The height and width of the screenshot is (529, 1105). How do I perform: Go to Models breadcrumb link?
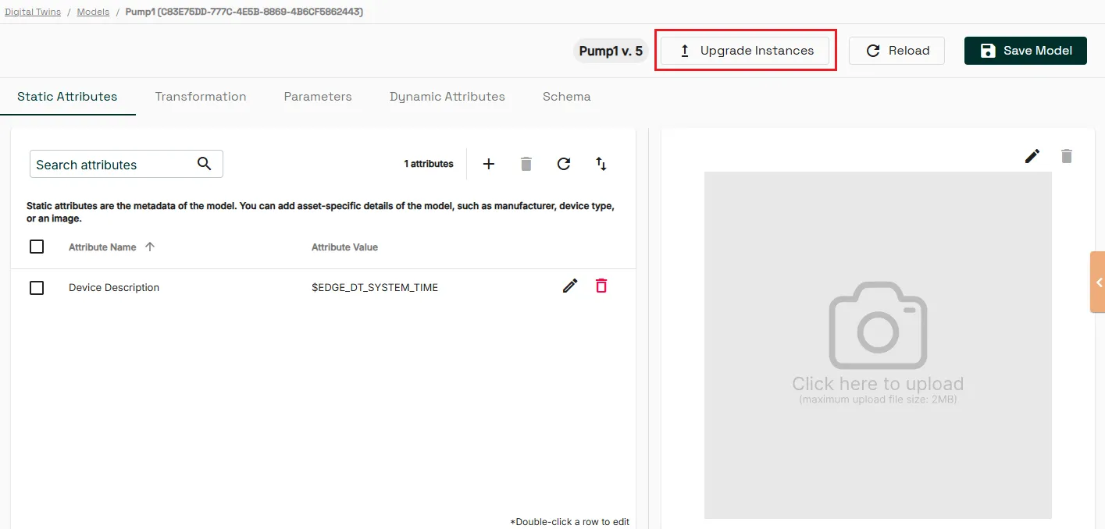(93, 12)
